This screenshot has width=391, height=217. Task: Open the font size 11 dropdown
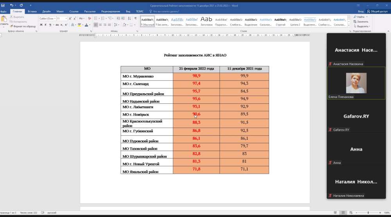click(66, 18)
